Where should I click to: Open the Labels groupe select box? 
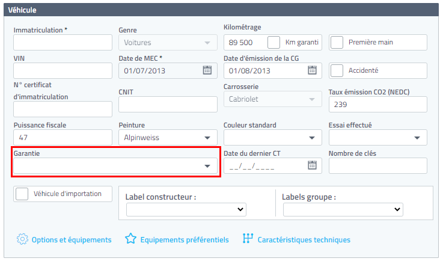click(x=343, y=209)
